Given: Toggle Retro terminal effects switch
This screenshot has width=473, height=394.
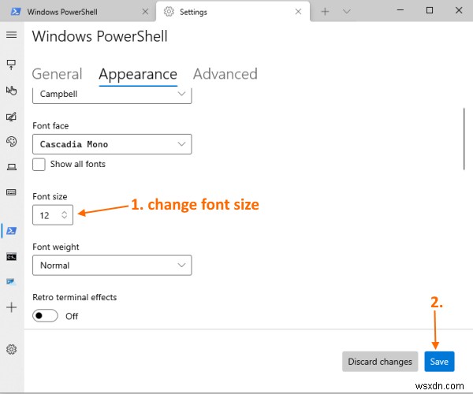Looking at the screenshot, I should pyautogui.click(x=45, y=316).
